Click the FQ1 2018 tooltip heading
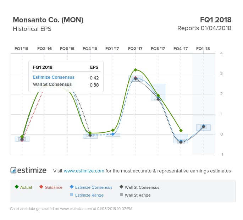 coord(43,67)
